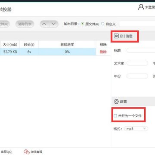Select the custom output directory option
The image size is (155, 155).
pos(102,24)
